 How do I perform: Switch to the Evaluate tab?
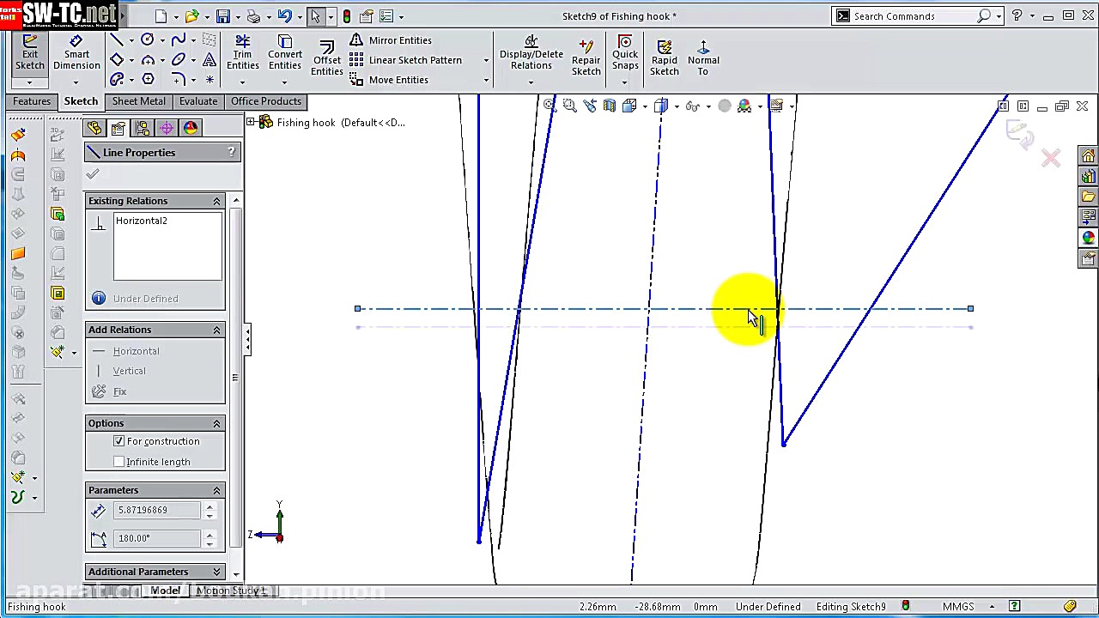tap(198, 101)
